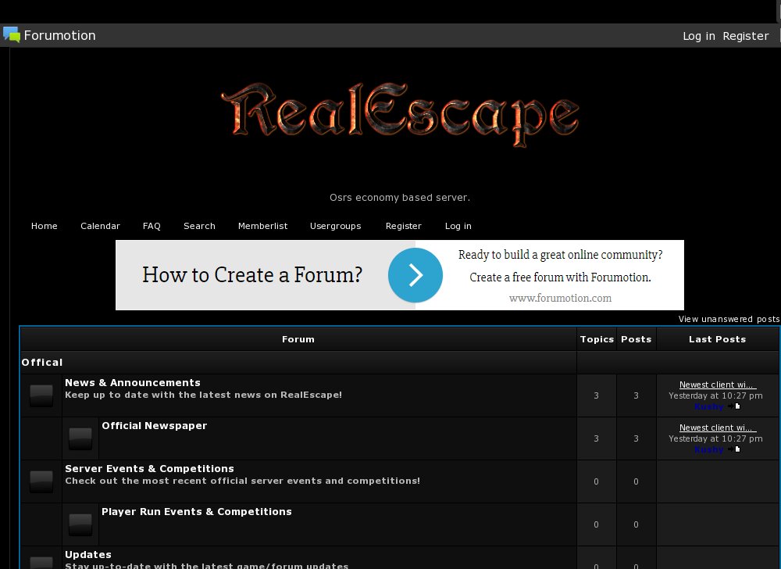The height and width of the screenshot is (569, 781).
Task: Open the Updates forum
Action: 88,555
